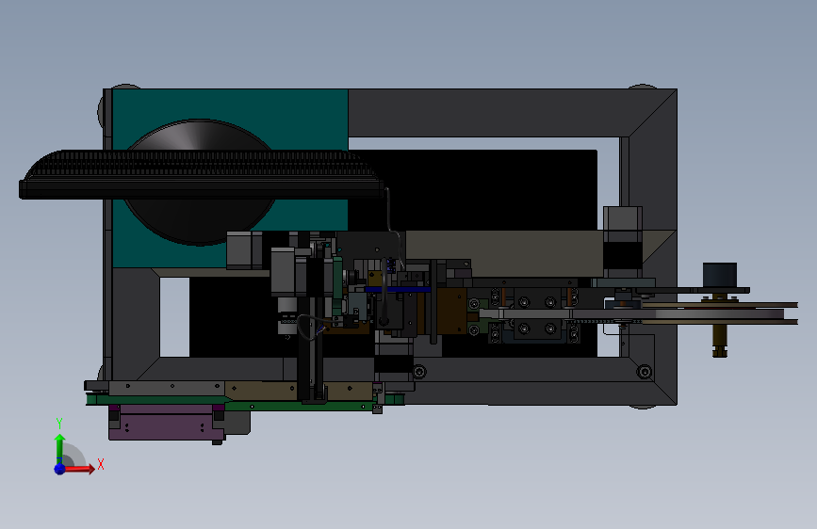The height and width of the screenshot is (529, 817).
Task: Select the black ribbed cover at top left
Action: [201, 174]
